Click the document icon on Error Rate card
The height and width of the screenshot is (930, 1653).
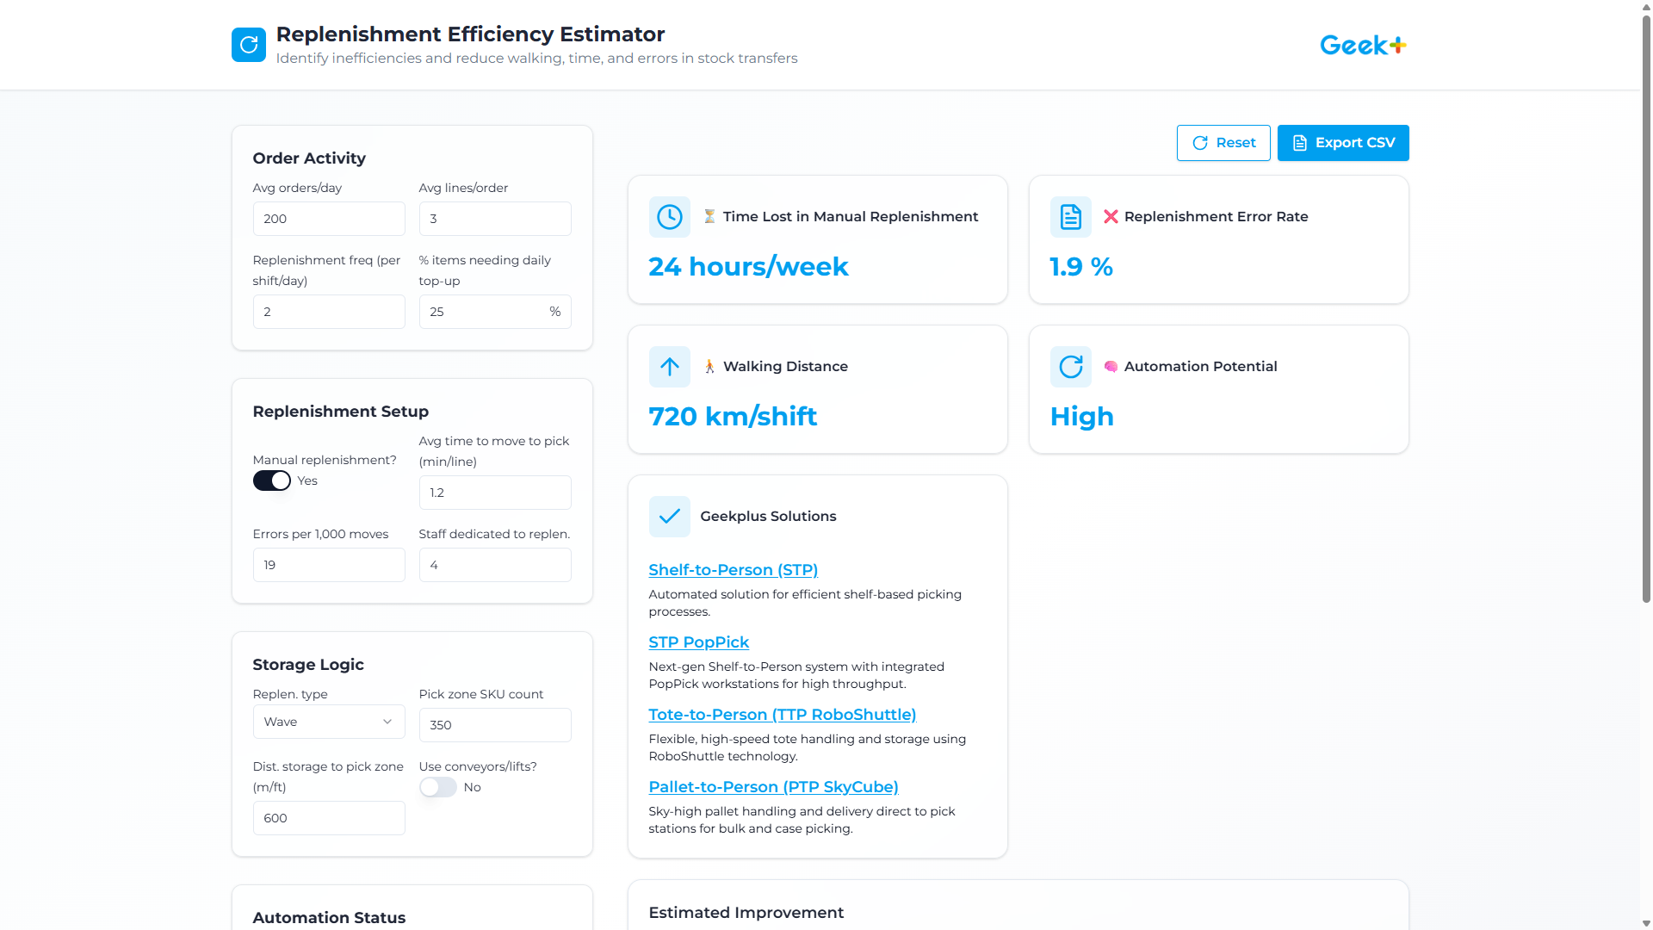pos(1070,217)
